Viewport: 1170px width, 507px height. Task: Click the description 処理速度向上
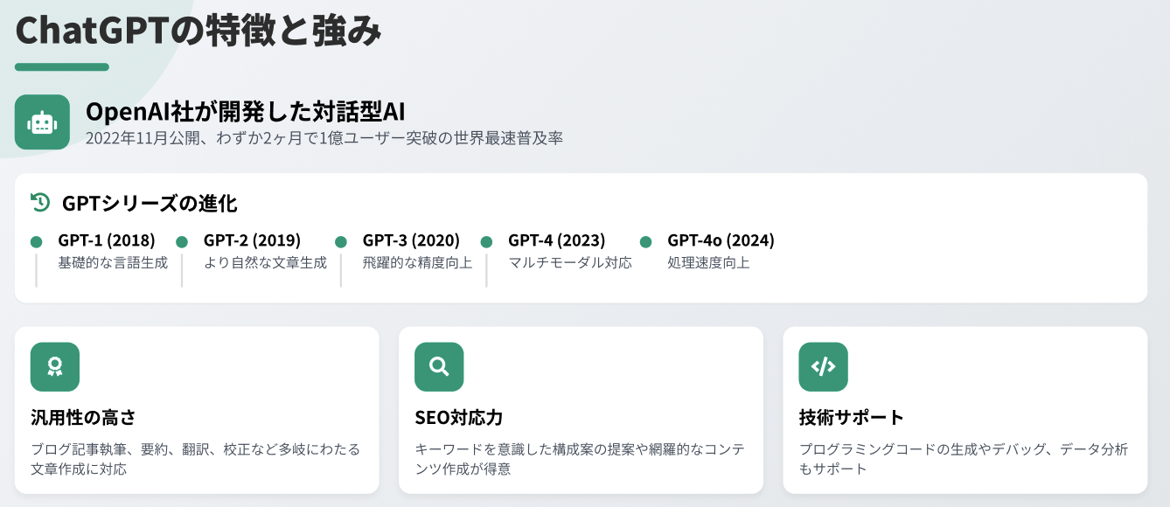(708, 262)
